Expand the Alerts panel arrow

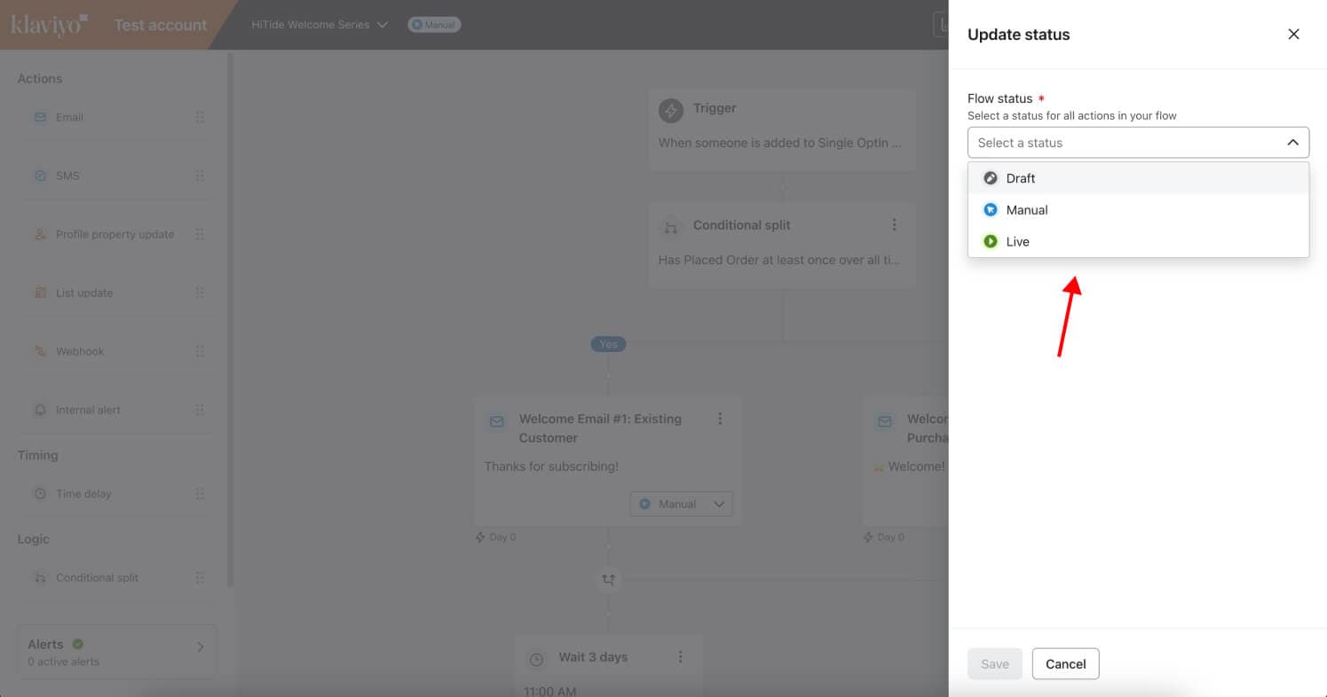(x=200, y=647)
